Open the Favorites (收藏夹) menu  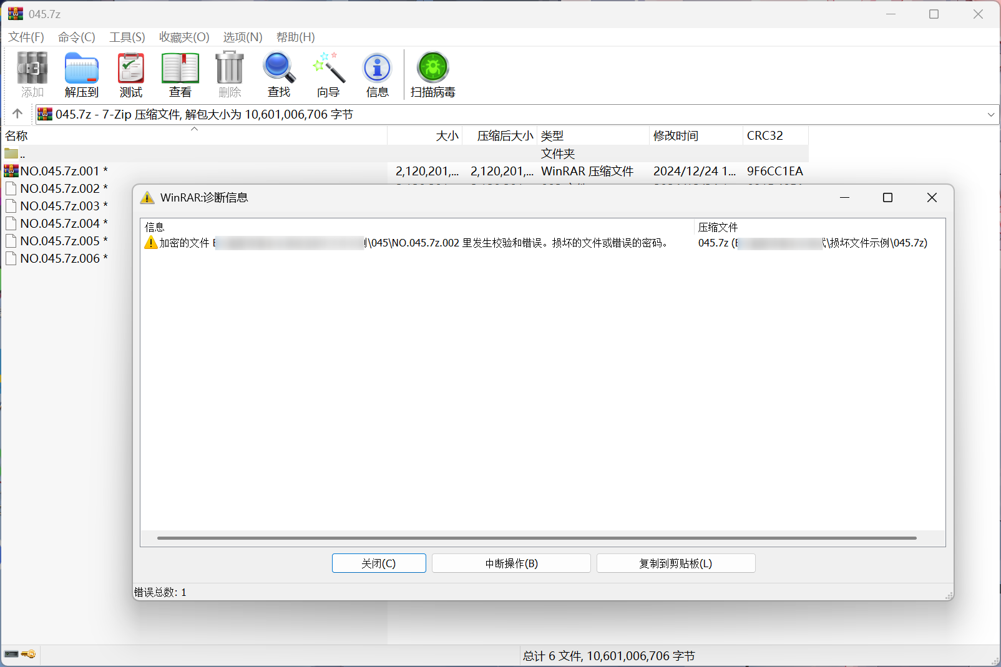[x=183, y=37]
